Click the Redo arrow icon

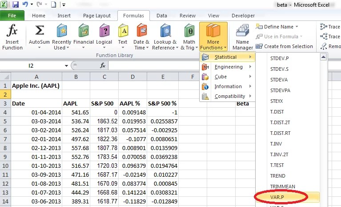click(x=40, y=4)
